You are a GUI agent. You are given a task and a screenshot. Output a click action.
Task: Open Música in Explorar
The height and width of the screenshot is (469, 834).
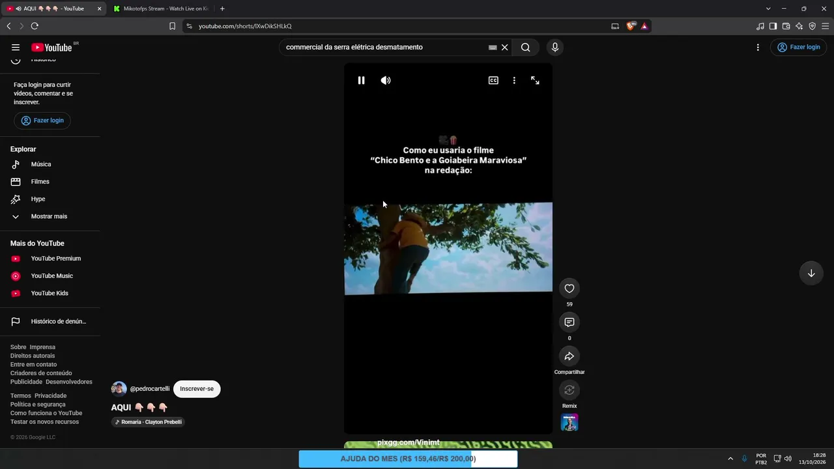(x=41, y=164)
